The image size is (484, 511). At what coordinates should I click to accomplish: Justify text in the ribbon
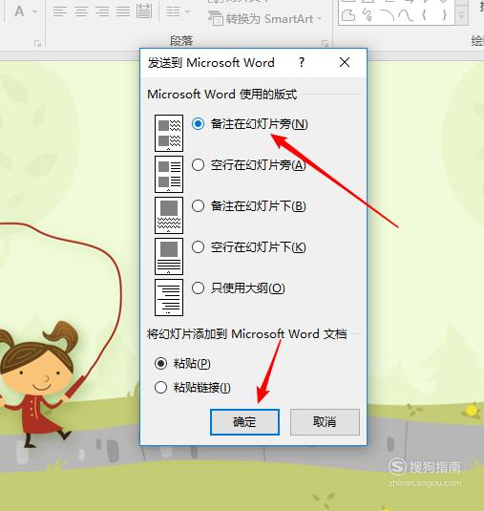[123, 11]
